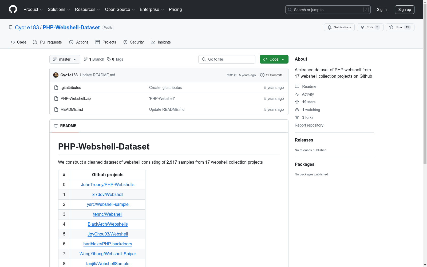Click the Cyc1e183 author avatar
427x267 pixels.
[56, 75]
